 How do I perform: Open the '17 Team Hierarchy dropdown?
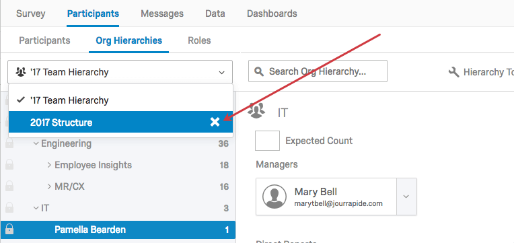point(120,72)
